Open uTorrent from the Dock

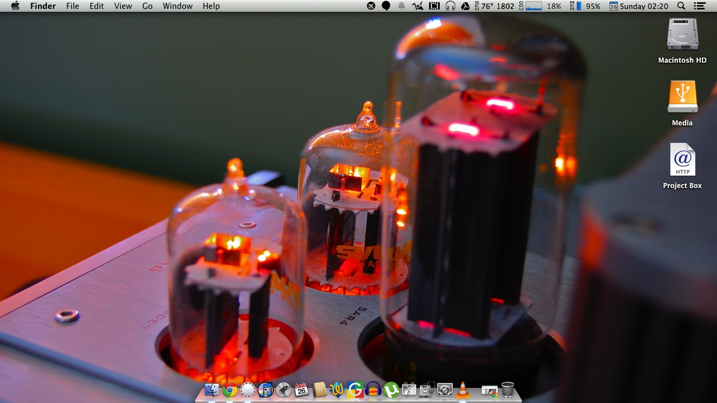(x=391, y=390)
